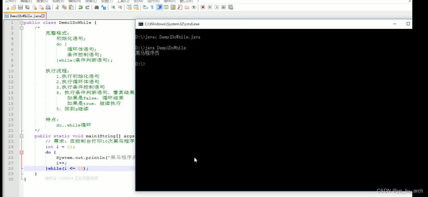Image resolution: width=428 pixels, height=197 pixels.
Task: Save the file with the Save icon
Action: [21, 7]
